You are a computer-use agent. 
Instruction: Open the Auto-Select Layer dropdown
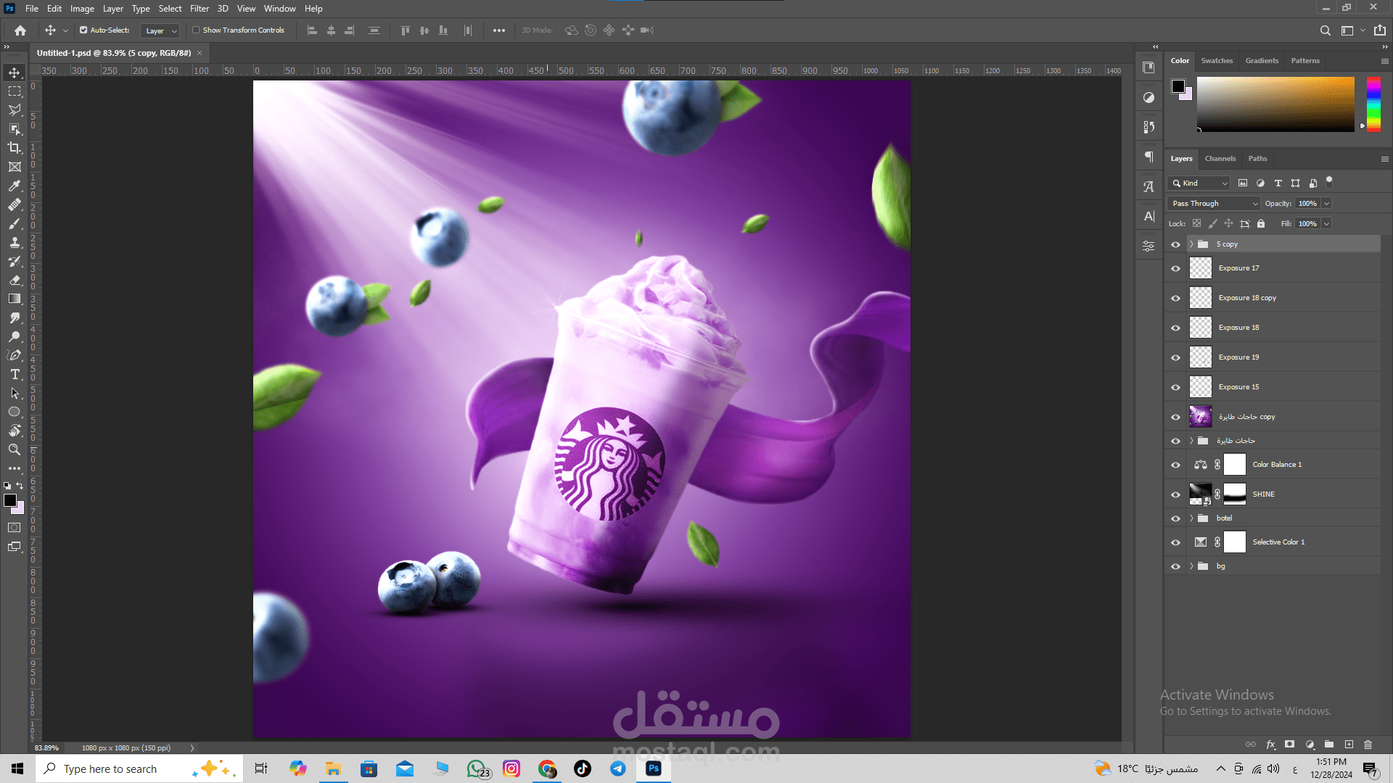click(x=160, y=30)
